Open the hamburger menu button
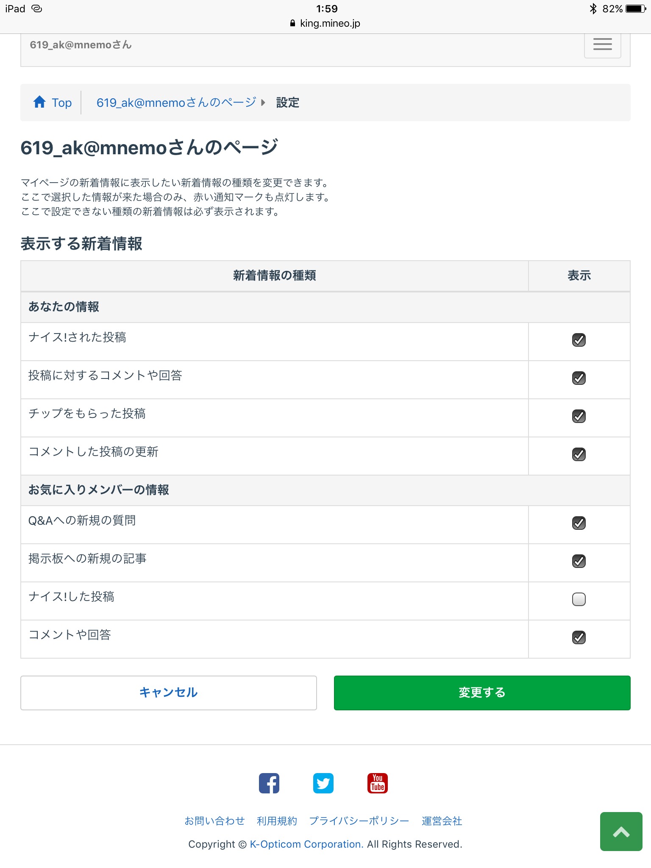The height and width of the screenshot is (868, 651). point(602,44)
